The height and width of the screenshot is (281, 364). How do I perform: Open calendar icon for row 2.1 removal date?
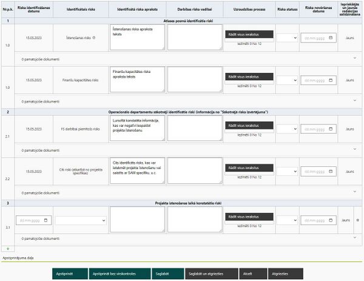[x=331, y=129]
